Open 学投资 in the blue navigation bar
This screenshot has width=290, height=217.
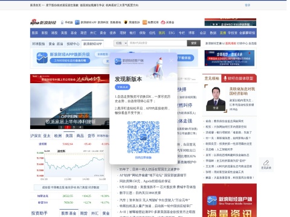[233, 33]
